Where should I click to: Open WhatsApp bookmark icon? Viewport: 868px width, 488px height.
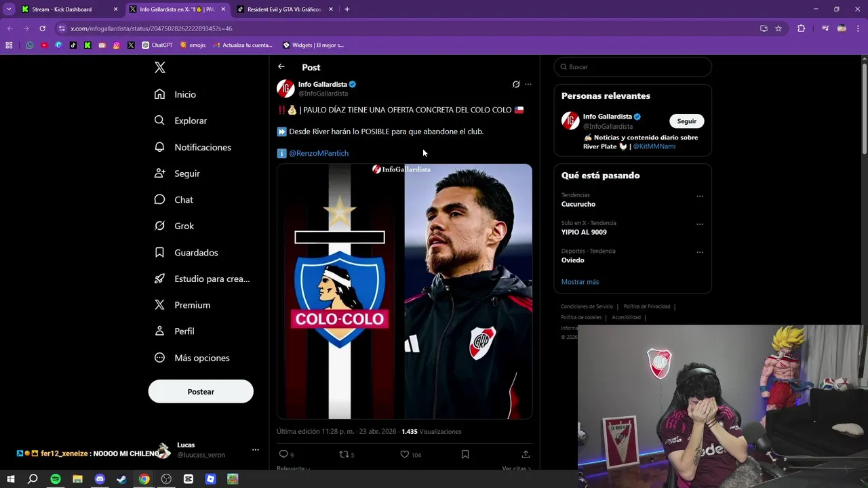click(30, 45)
